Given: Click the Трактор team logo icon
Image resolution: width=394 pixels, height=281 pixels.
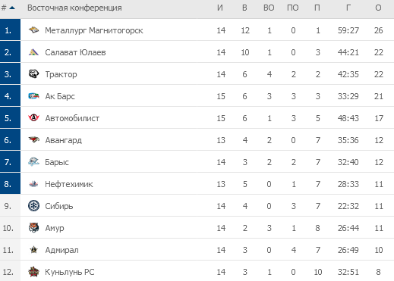Looking at the screenshot, I should (33, 74).
